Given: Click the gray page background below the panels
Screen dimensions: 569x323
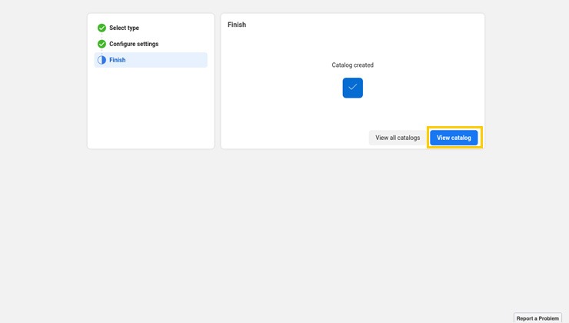Looking at the screenshot, I should [x=284, y=231].
